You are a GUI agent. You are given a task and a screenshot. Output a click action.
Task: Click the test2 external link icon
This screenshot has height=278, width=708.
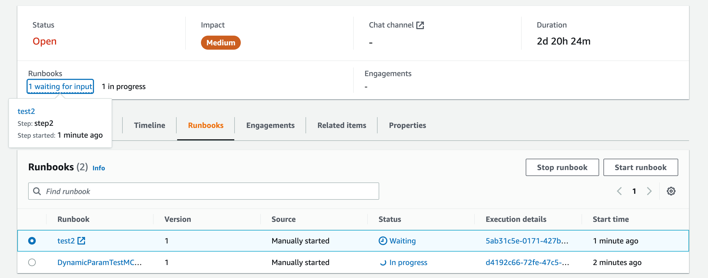tap(81, 240)
